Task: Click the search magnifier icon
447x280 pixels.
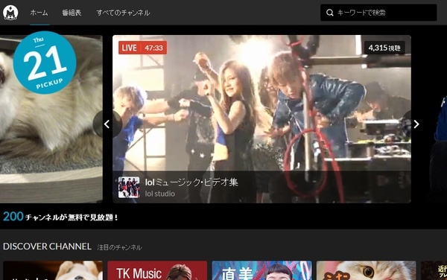Action: click(x=330, y=13)
